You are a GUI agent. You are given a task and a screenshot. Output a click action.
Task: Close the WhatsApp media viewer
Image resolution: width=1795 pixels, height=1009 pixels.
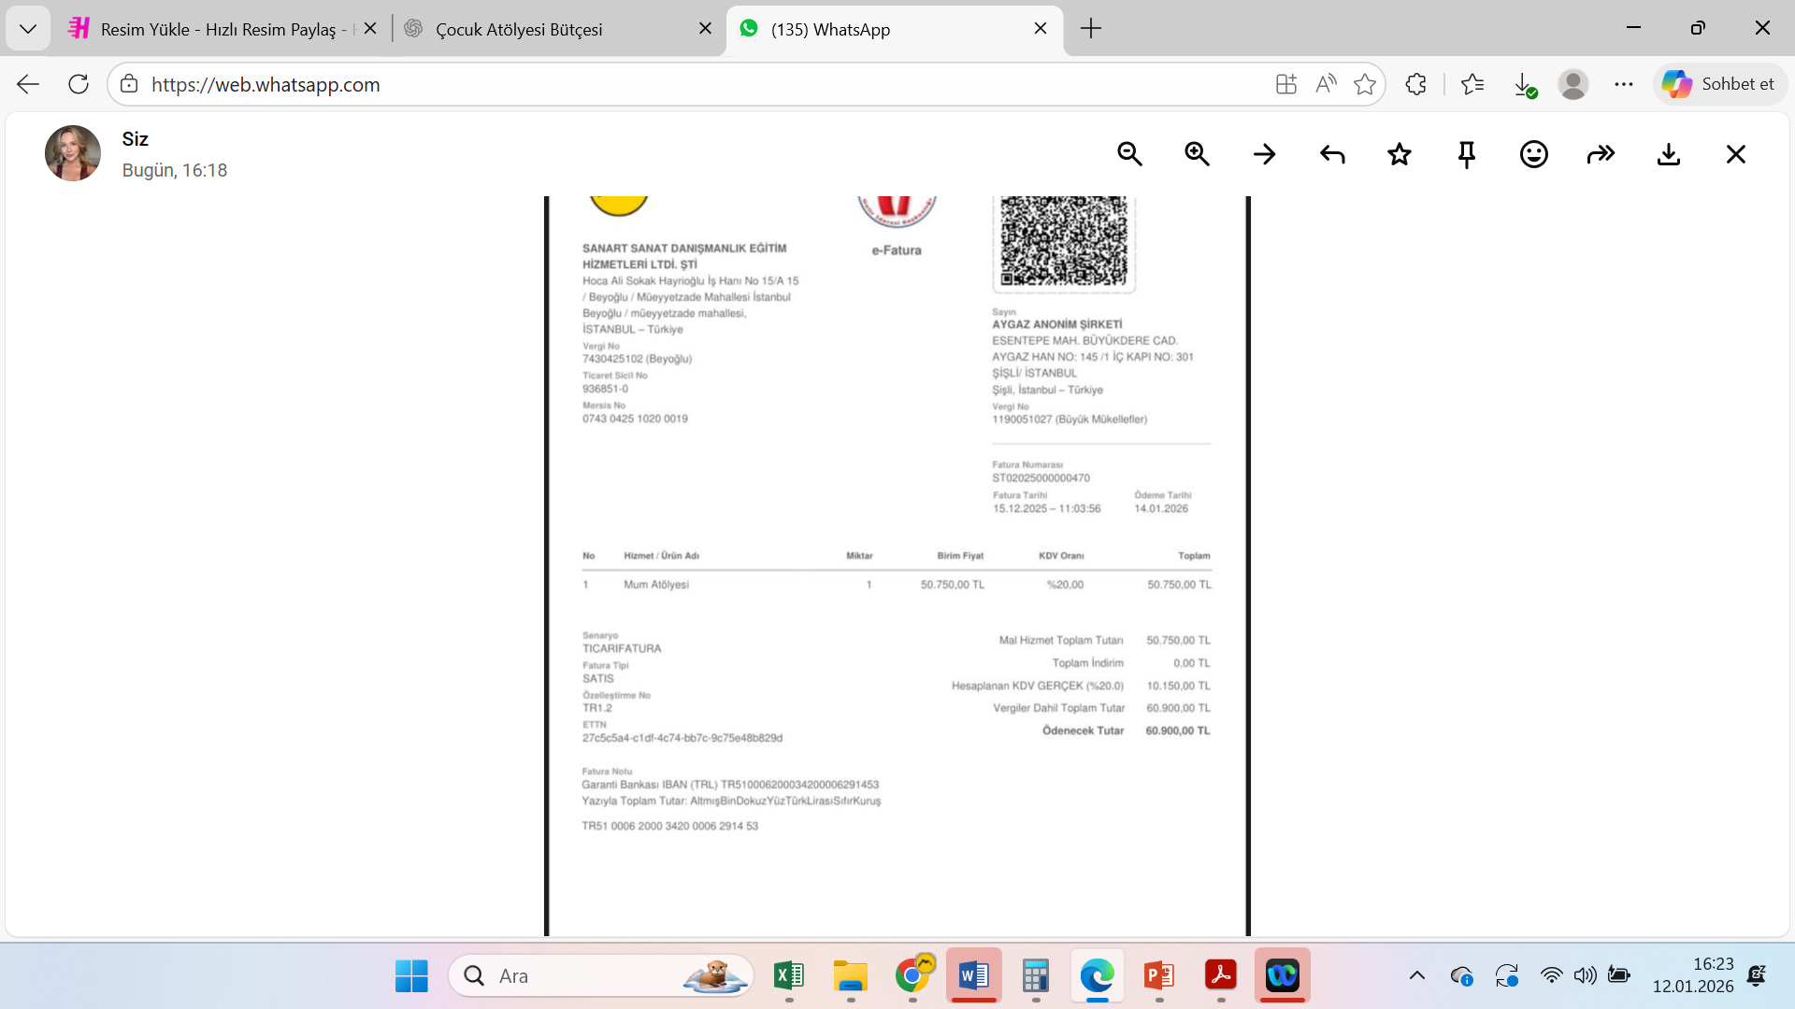click(1736, 154)
